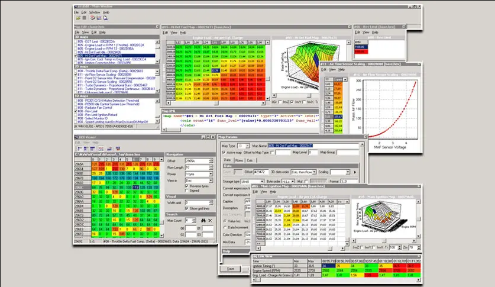
Task: Toggle the Reverse bytes checkbox
Action: coord(187,185)
